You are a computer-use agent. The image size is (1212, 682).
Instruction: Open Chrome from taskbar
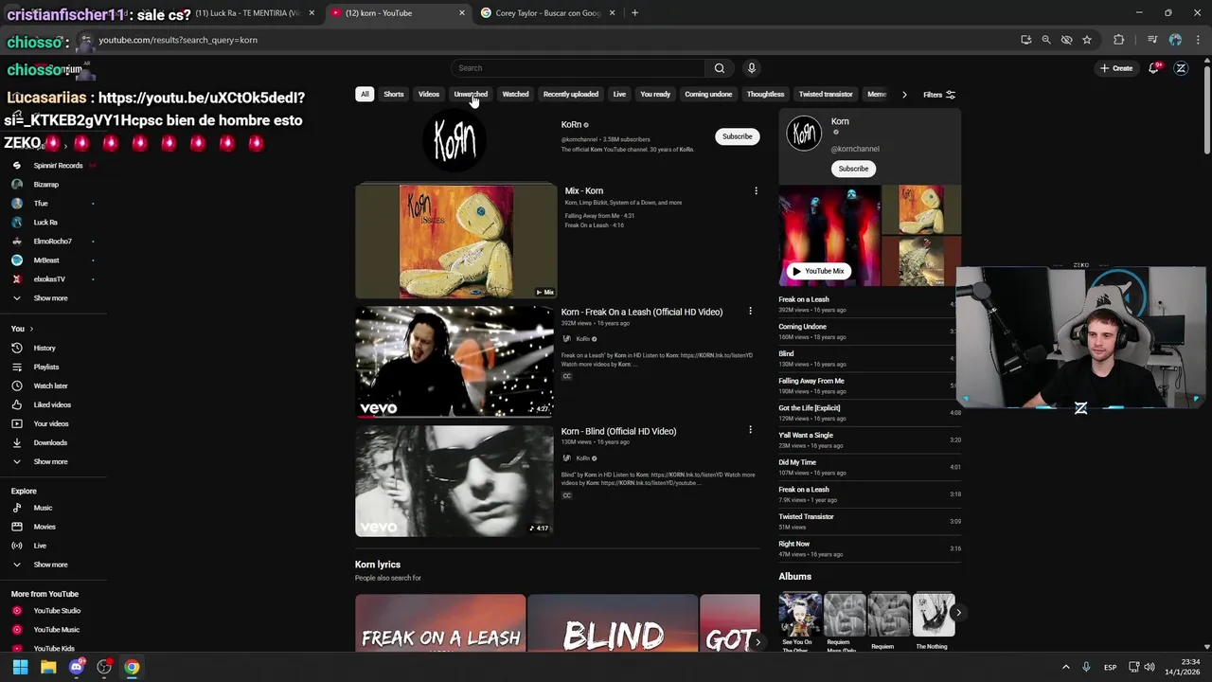click(132, 667)
